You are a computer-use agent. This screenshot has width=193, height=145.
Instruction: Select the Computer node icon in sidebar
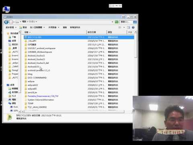10,99
